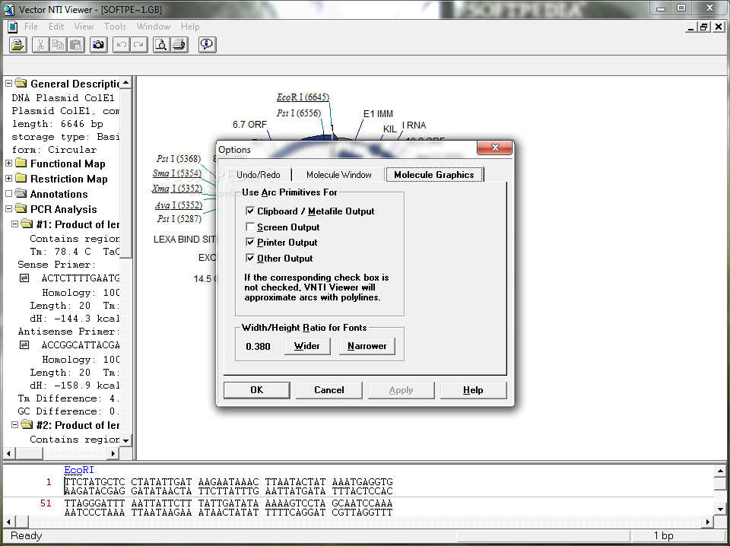Open Print Preview from the toolbar
Screen dimensions: 730x546
[x=160, y=44]
